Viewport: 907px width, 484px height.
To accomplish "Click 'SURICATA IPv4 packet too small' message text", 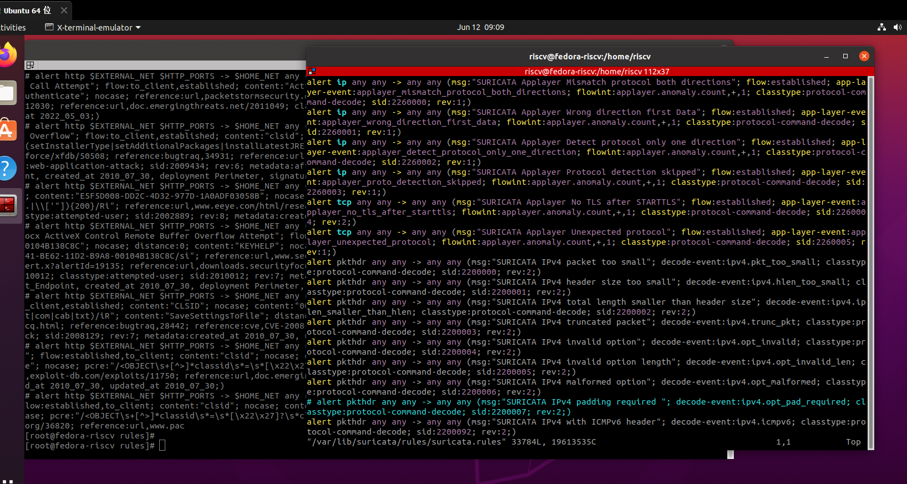I will [x=571, y=262].
